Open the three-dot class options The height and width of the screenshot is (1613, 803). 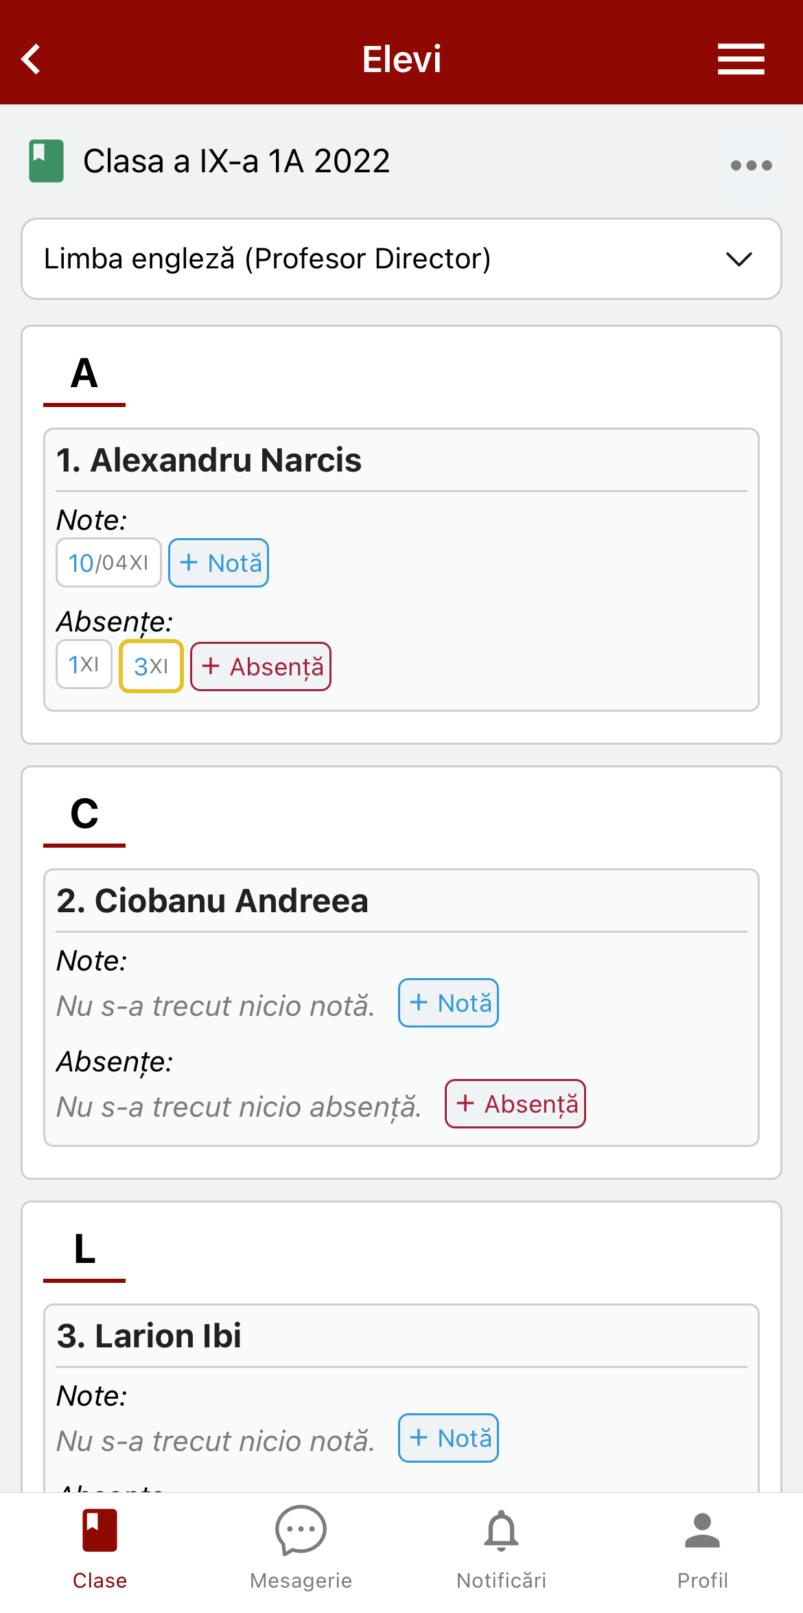pyautogui.click(x=752, y=165)
